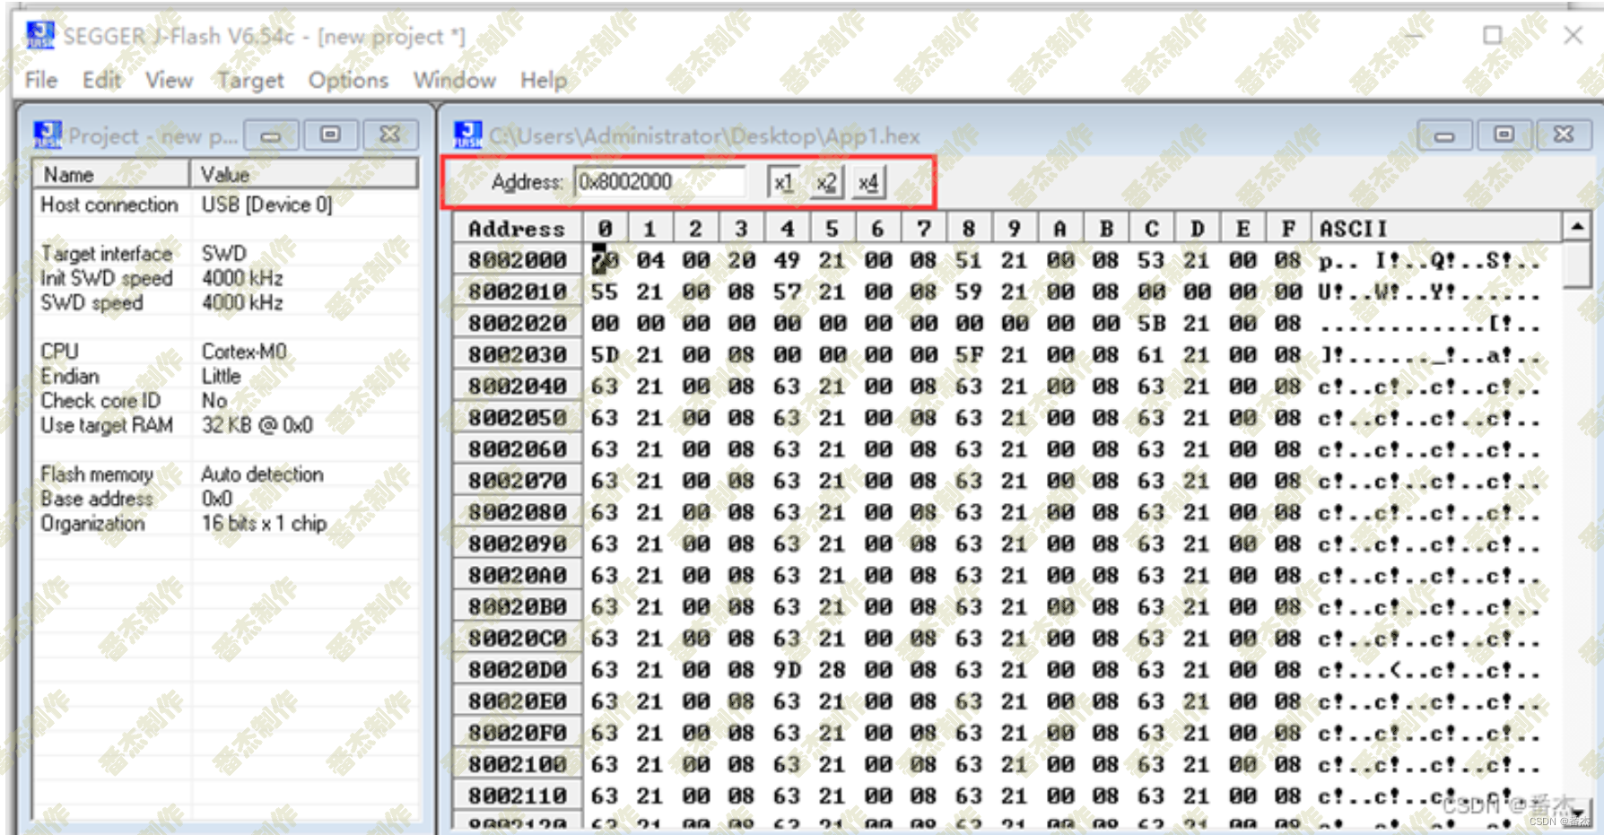Click byte 5B in row 8002020
The image size is (1604, 835).
click(x=1151, y=323)
